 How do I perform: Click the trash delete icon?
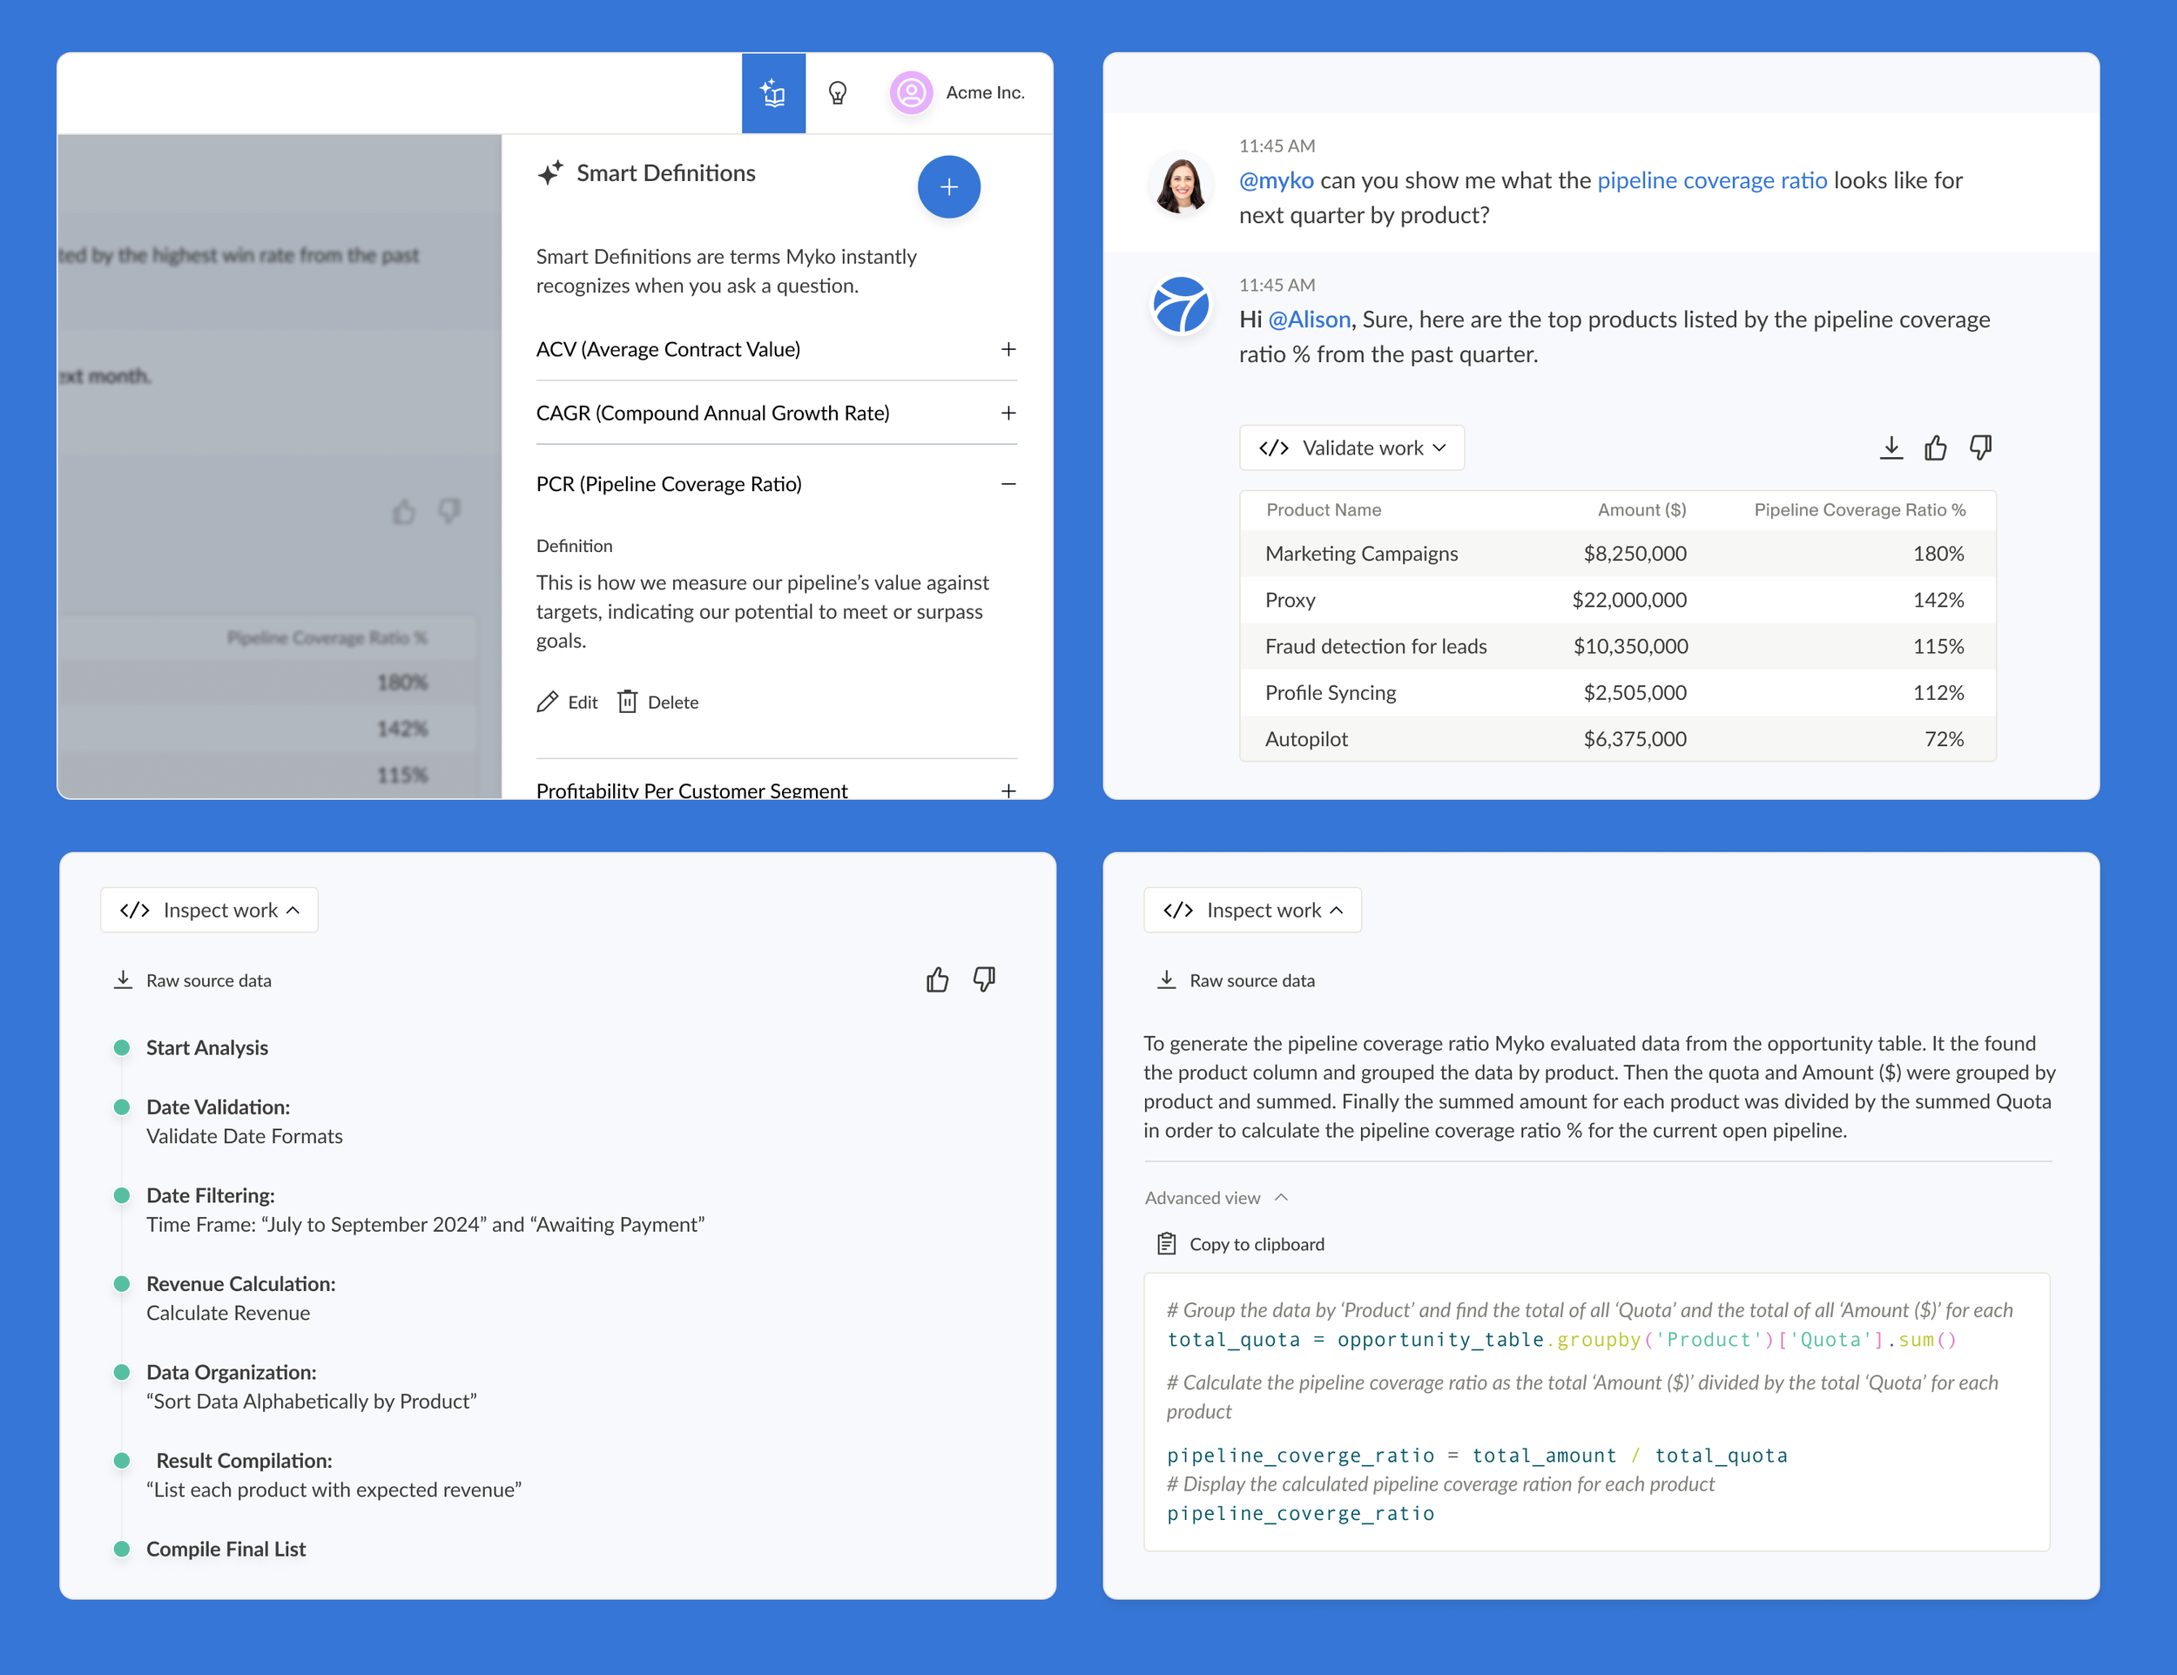pos(627,702)
